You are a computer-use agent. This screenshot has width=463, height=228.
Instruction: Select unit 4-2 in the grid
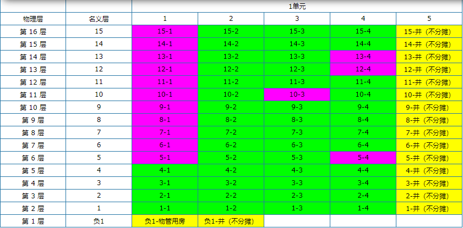(231, 170)
